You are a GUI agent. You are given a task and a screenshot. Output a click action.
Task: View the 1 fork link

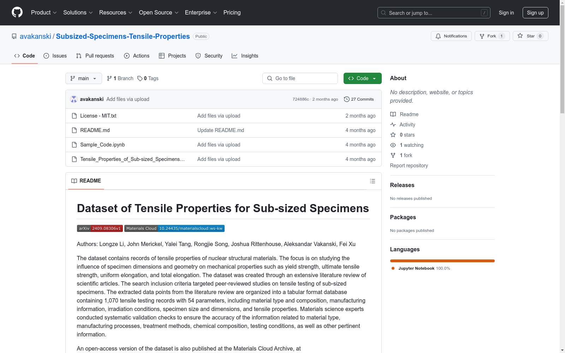click(401, 155)
